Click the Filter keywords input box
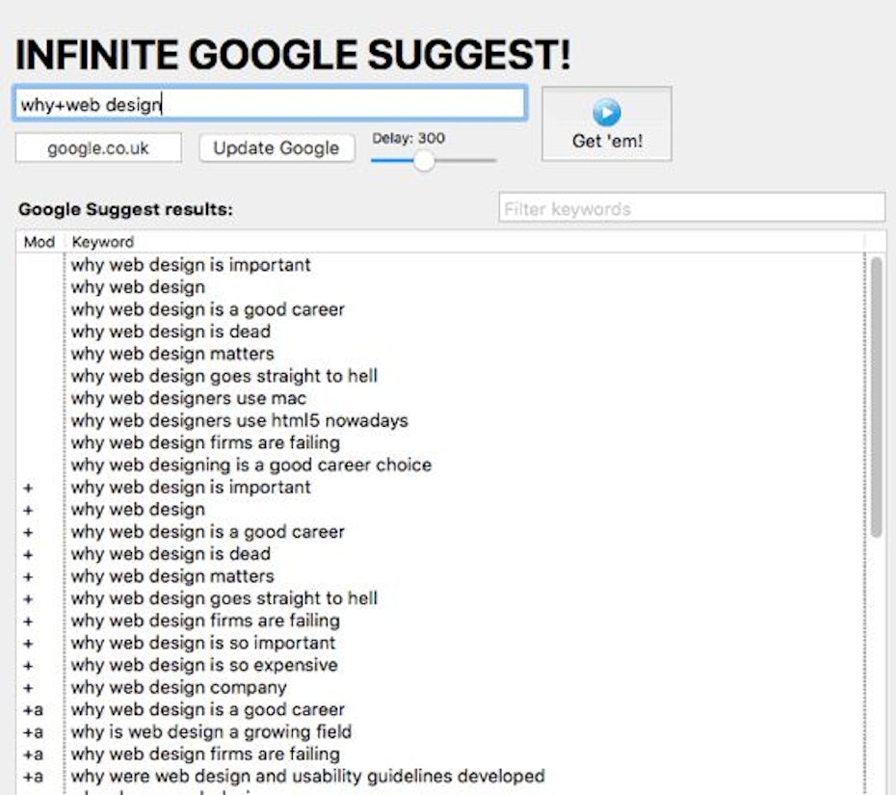The image size is (896, 795). point(691,208)
